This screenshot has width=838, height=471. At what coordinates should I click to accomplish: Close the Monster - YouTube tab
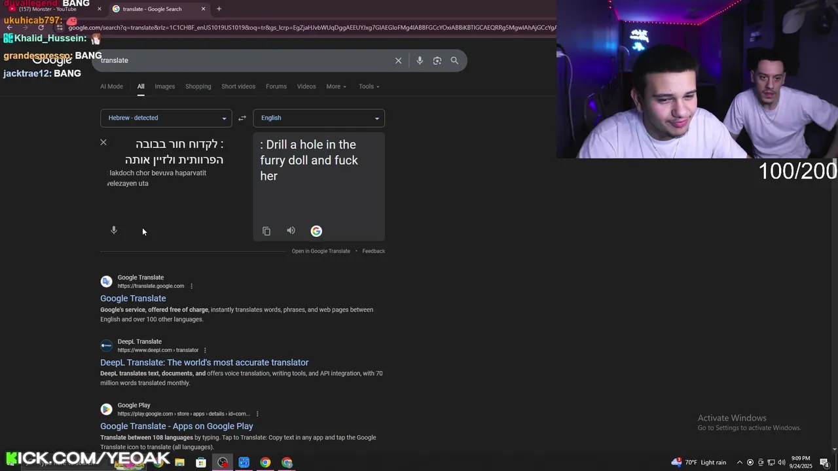[100, 9]
